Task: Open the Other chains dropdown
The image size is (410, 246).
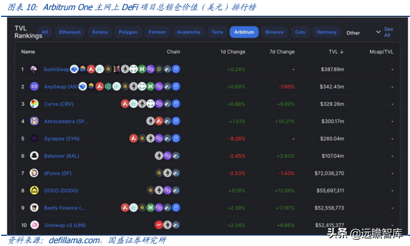Action: (x=363, y=33)
